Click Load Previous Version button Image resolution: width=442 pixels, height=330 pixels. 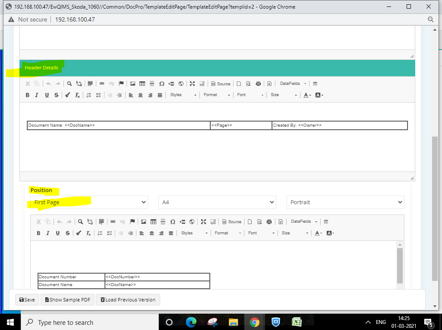128,299
